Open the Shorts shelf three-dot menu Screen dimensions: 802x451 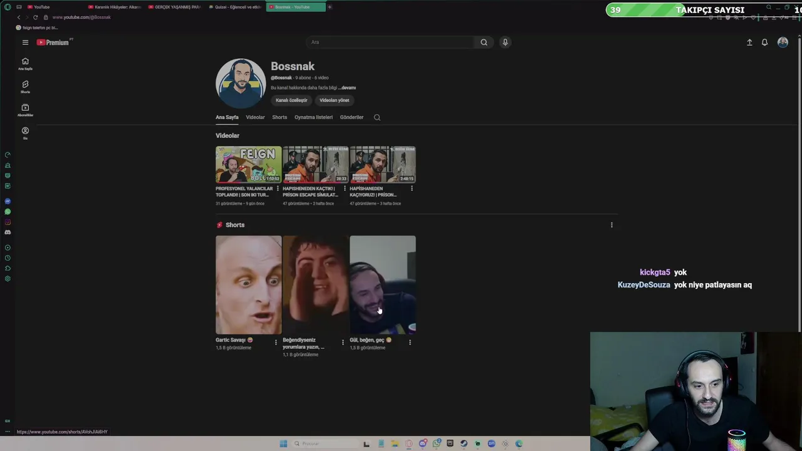tap(612, 225)
